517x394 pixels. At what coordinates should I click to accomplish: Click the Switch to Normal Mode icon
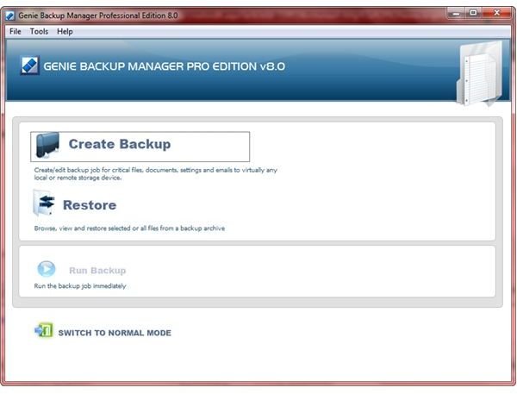click(44, 330)
